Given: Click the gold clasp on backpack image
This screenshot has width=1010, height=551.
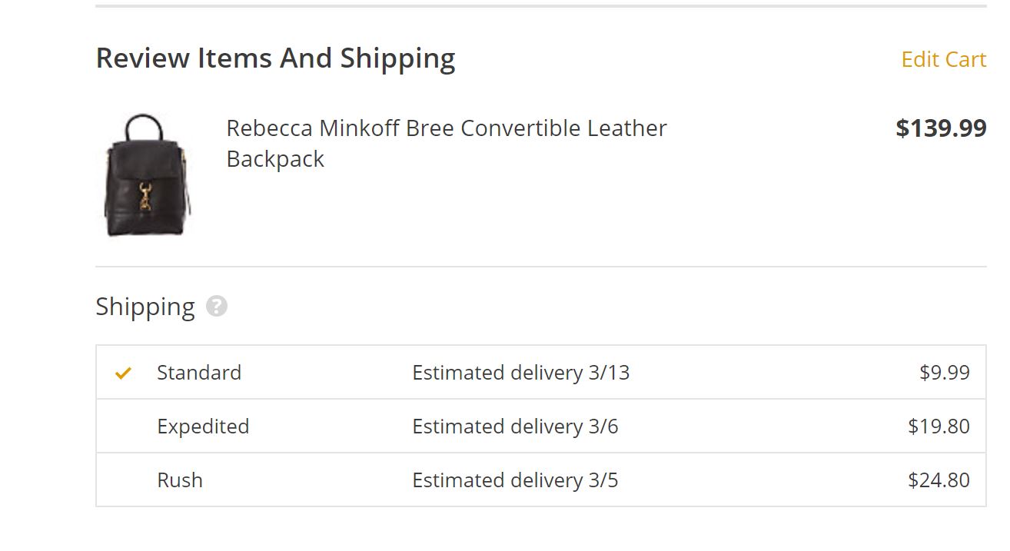Looking at the screenshot, I should pos(145,197).
